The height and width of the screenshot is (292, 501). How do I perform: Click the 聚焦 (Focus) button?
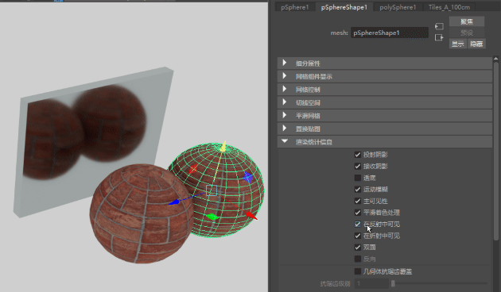(467, 21)
